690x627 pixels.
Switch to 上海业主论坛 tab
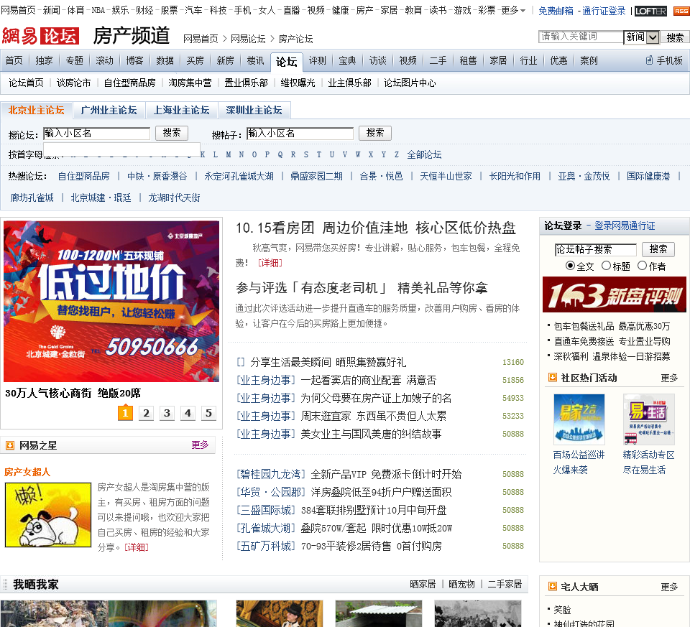(x=181, y=110)
